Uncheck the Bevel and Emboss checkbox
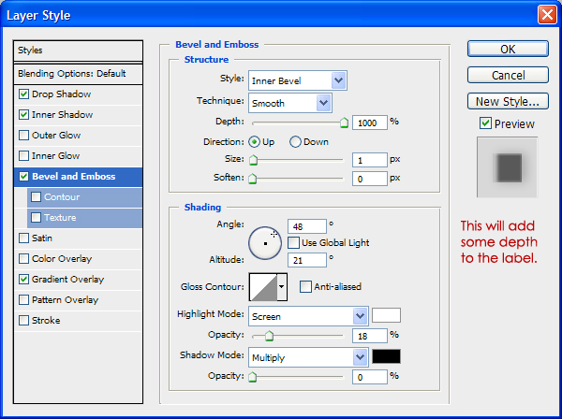Screen dimensions: 562x419 pos(23,177)
